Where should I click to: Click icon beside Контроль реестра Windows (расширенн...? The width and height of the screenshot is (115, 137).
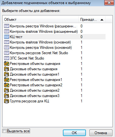coord(7,26)
